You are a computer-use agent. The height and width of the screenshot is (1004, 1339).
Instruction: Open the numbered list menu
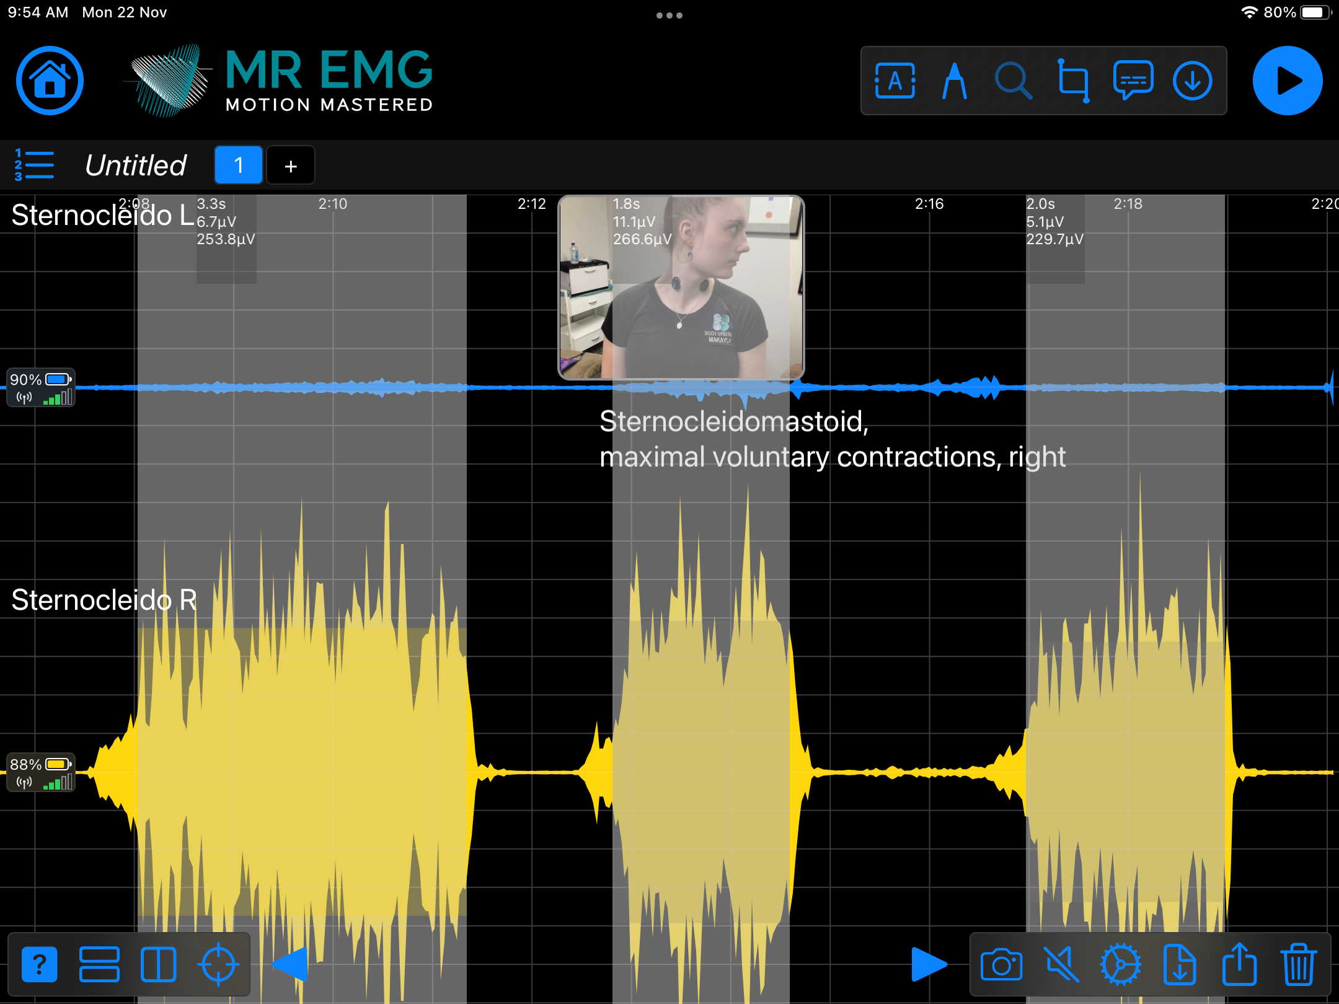34,165
